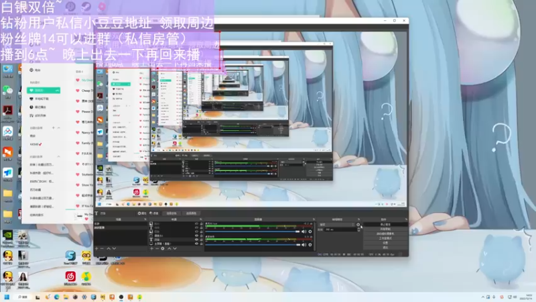The width and height of the screenshot is (536, 302).
Task: Move scene down in Scenes panel
Action: tap(114, 248)
